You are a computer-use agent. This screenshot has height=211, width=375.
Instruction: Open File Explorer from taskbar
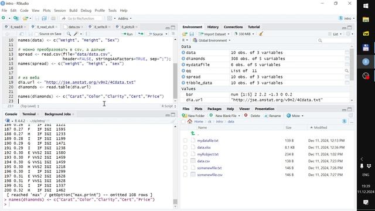[x=366, y=20]
